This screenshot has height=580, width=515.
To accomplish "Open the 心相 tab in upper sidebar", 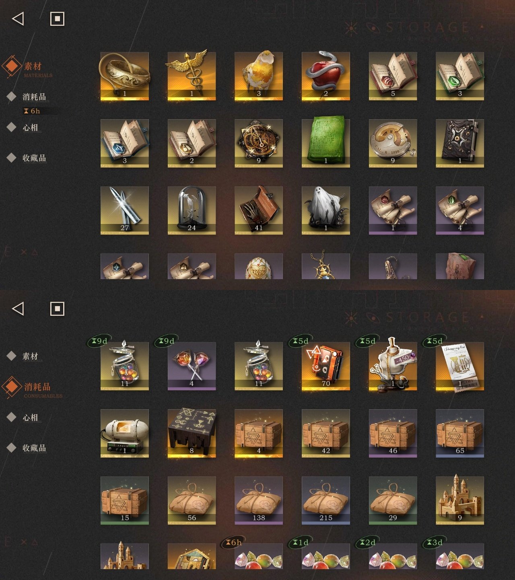I will (x=30, y=127).
